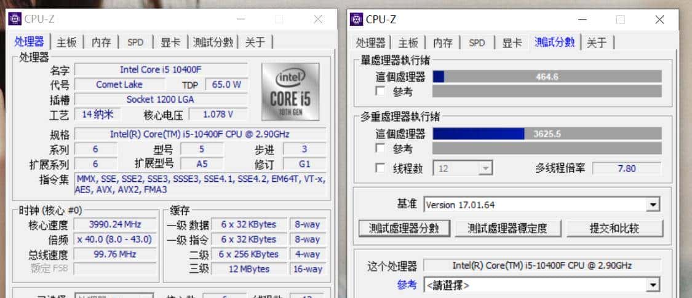Open 显卡 tab in right window
The height and width of the screenshot is (298, 692).
(x=512, y=43)
